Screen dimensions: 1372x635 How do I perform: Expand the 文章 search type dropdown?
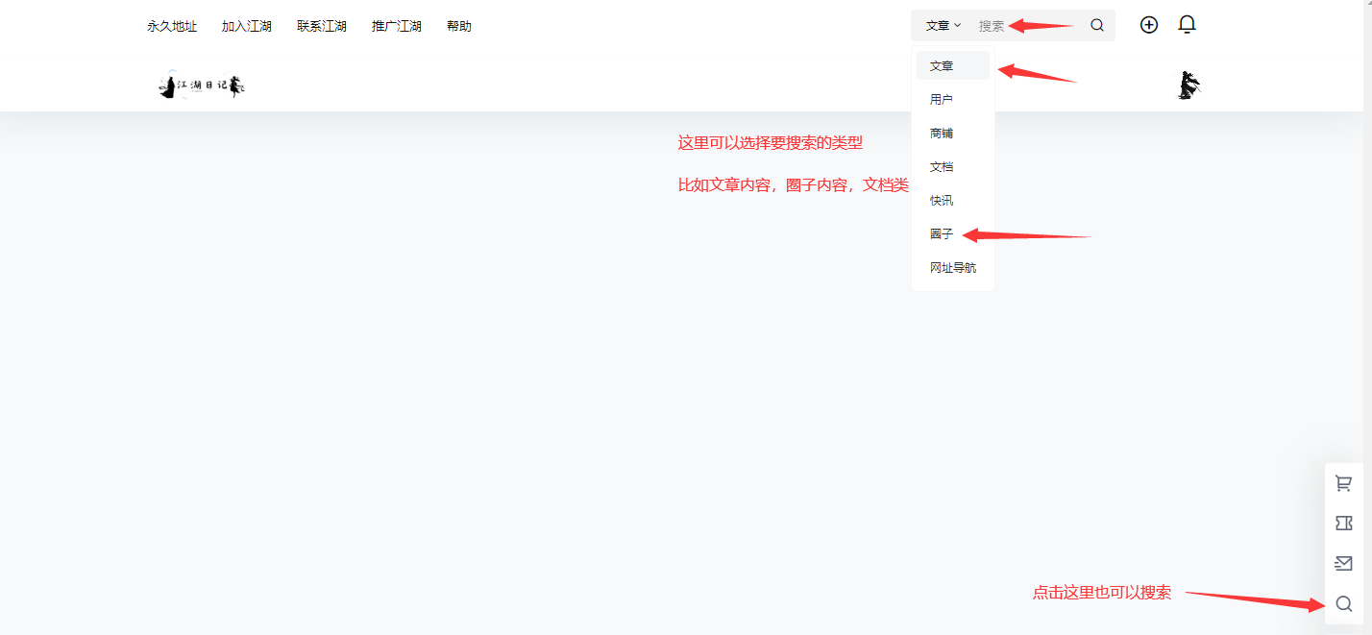tap(942, 25)
